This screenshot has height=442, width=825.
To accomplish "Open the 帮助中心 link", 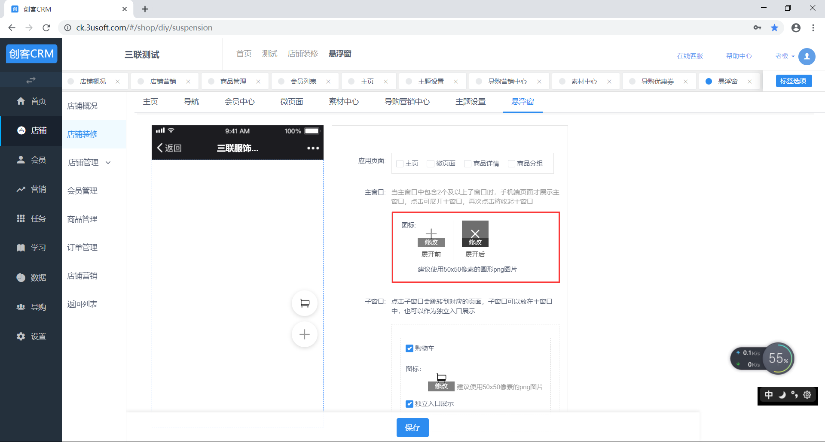I will [739, 56].
